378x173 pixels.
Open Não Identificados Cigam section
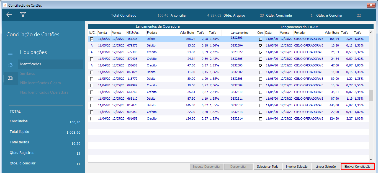pyautogui.click(x=40, y=83)
